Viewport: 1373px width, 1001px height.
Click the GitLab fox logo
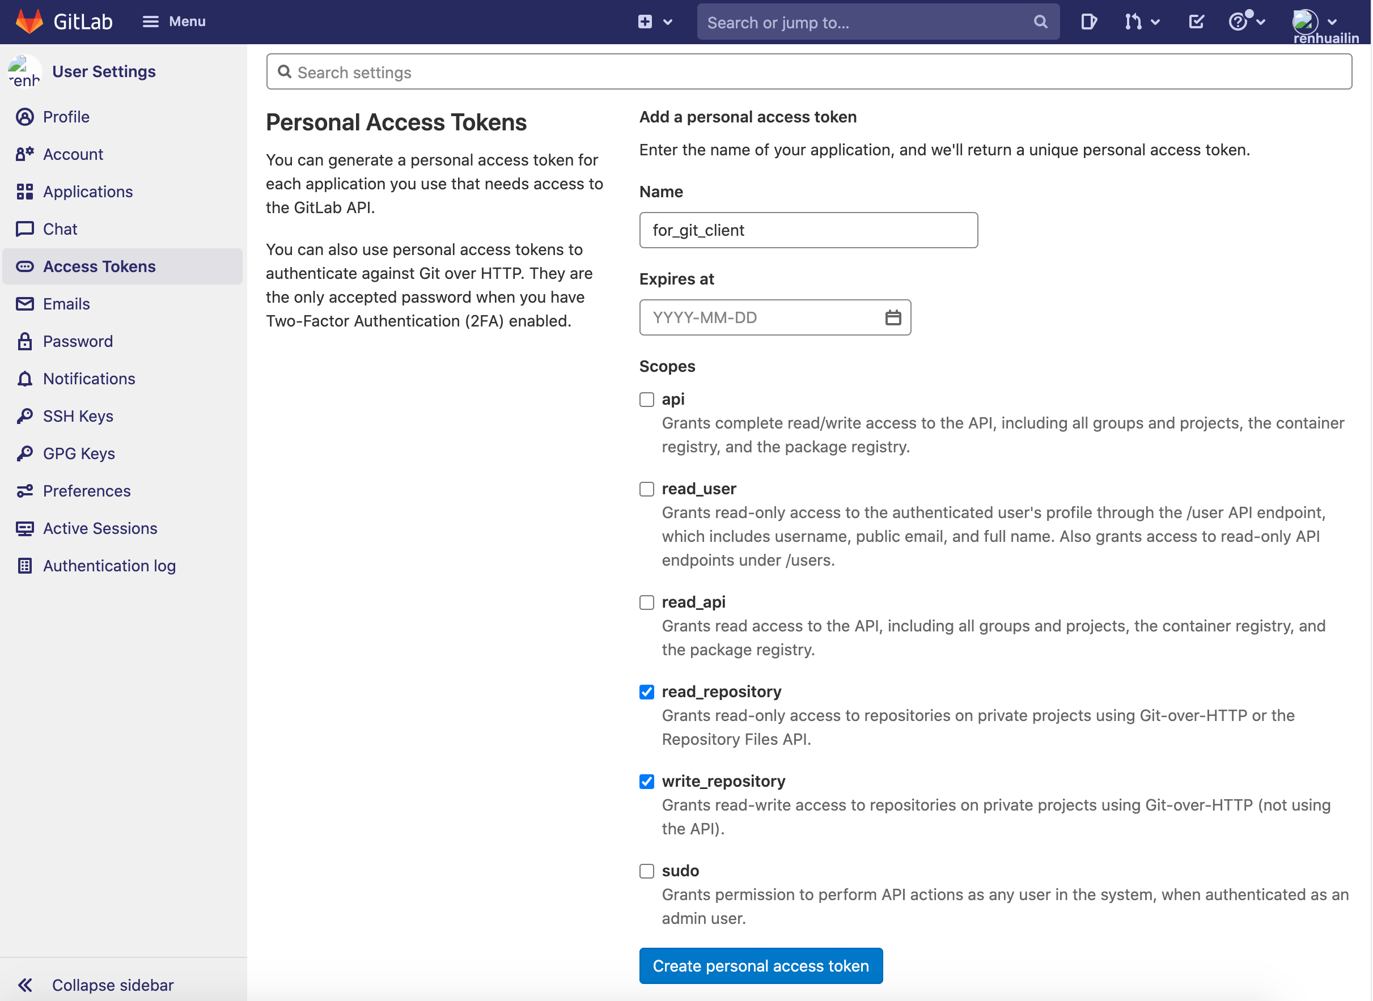tap(29, 22)
